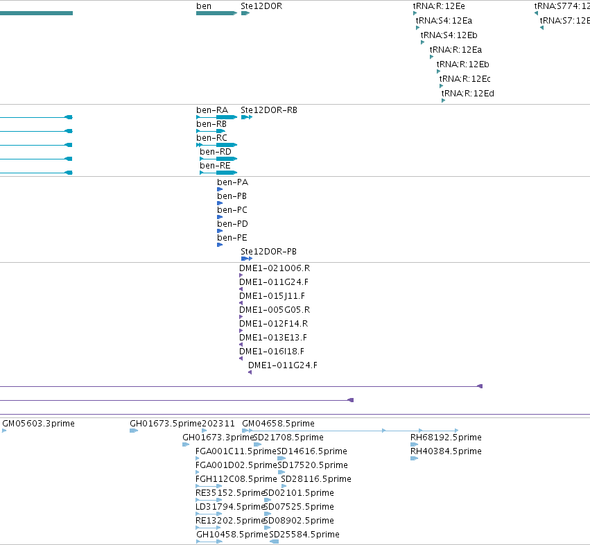The height and width of the screenshot is (545, 590).
Task: Click the DME1-012F14.R feature label
Action: pyautogui.click(x=274, y=324)
